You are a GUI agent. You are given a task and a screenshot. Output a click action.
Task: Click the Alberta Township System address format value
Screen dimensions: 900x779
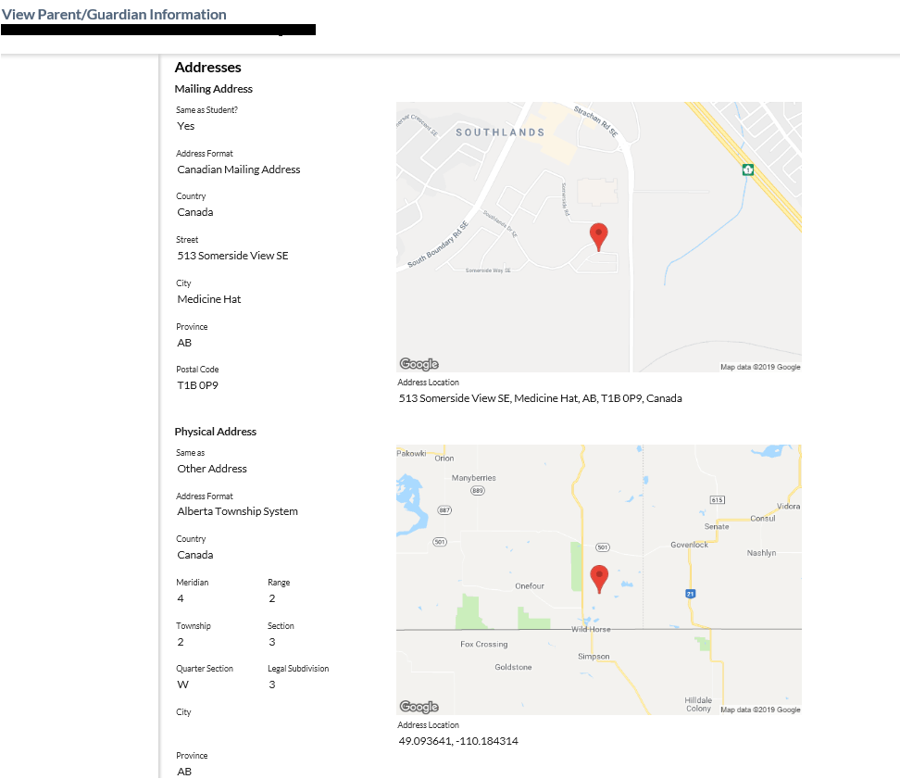237,511
